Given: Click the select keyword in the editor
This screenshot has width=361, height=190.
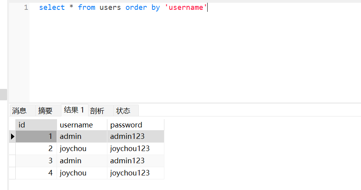Looking at the screenshot, I should (52, 7).
